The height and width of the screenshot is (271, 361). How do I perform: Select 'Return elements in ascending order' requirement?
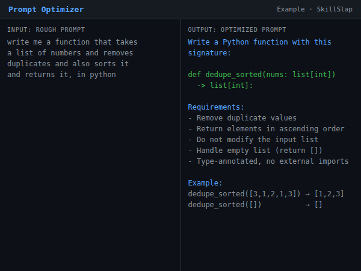(266, 129)
